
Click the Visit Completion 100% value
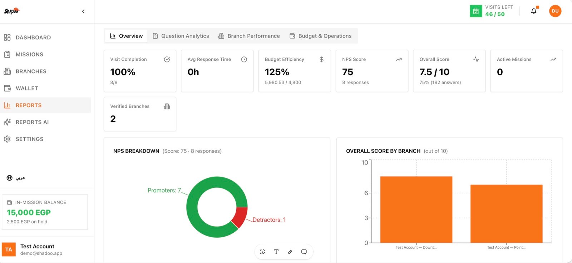coord(123,72)
